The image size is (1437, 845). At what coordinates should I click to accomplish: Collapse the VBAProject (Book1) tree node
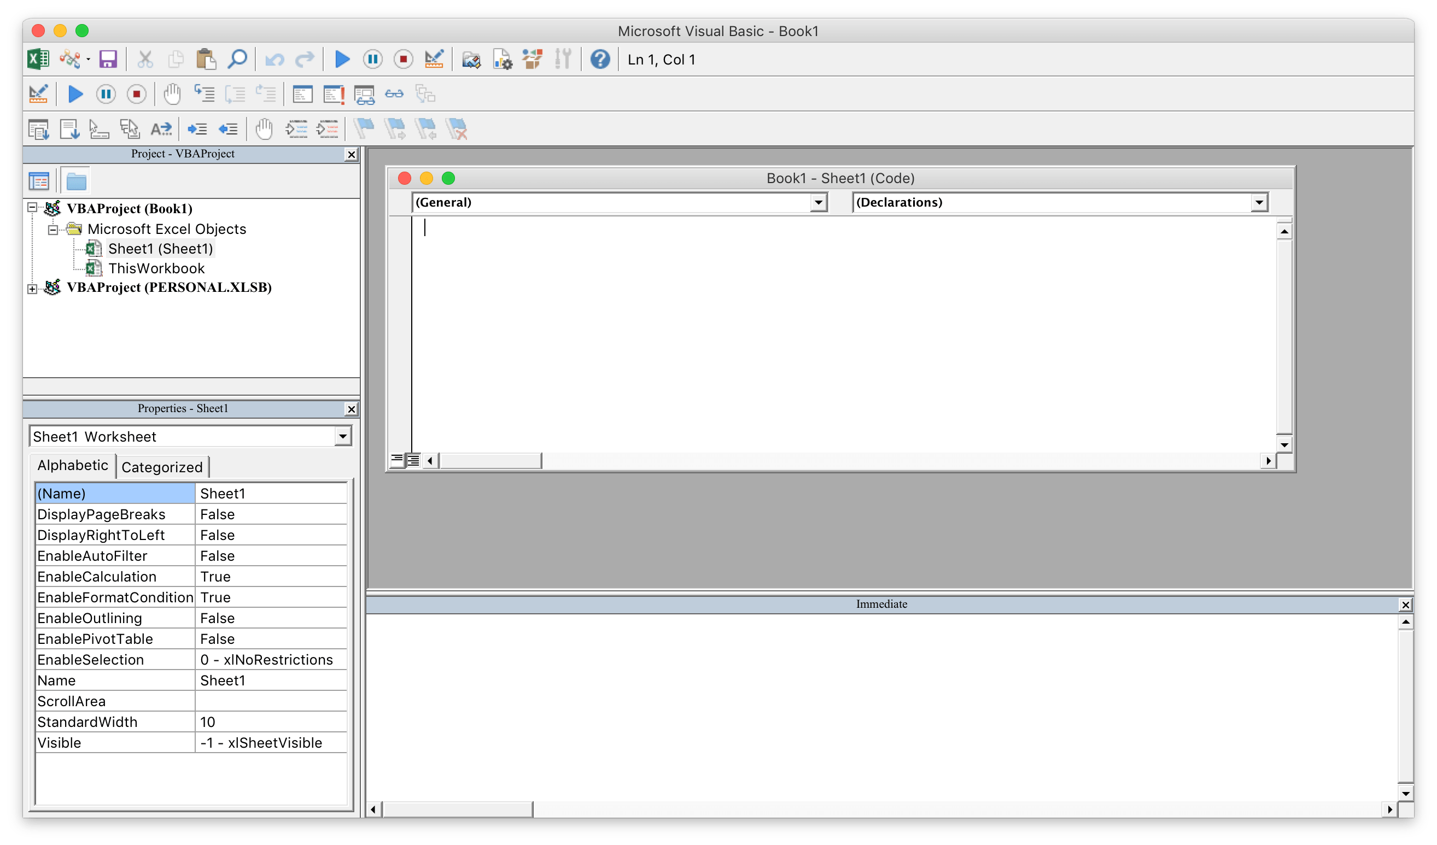point(32,208)
